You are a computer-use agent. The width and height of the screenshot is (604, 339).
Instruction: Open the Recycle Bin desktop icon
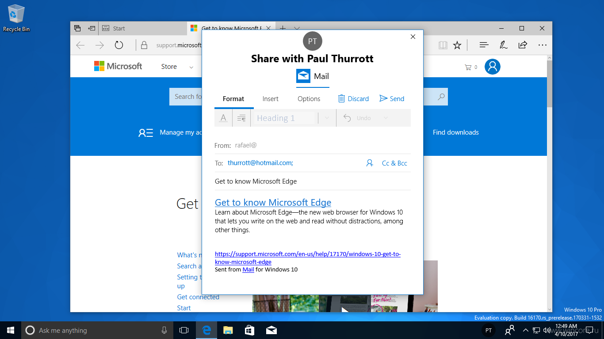(16, 18)
